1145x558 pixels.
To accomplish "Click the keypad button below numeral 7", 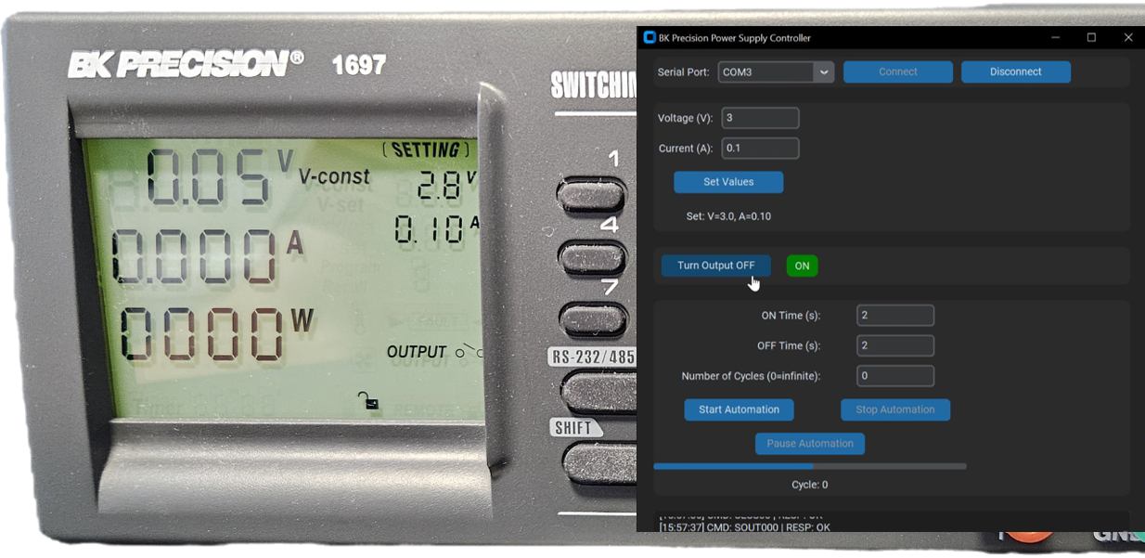I will click(x=594, y=320).
